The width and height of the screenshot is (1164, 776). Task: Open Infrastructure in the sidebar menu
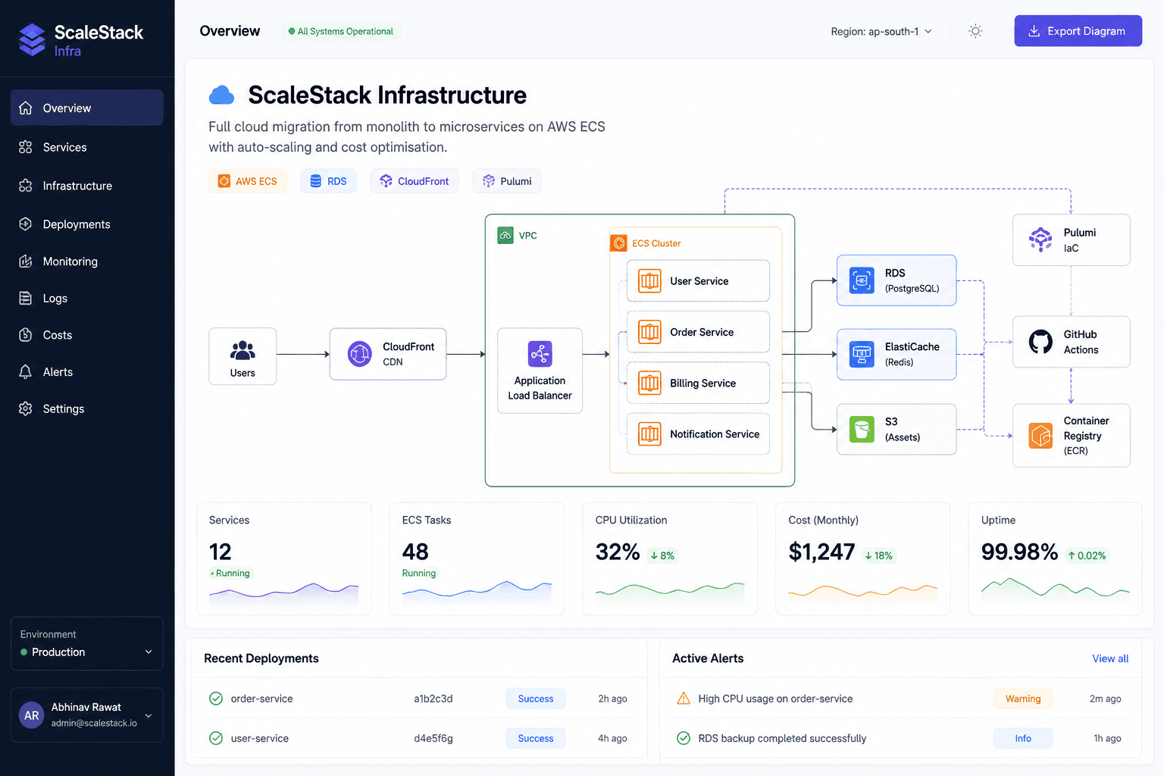pos(87,186)
